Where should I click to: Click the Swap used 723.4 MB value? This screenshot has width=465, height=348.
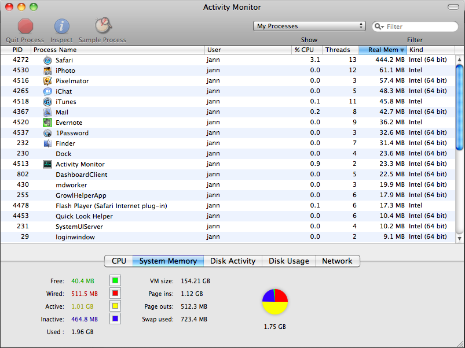[x=194, y=319]
